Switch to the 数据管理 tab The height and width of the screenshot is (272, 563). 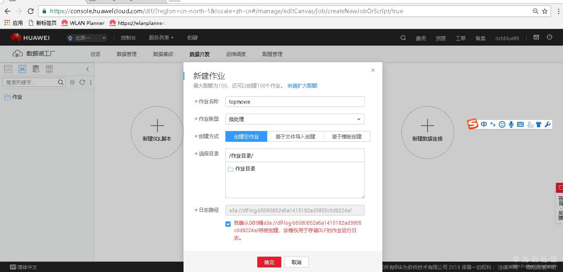[127, 54]
